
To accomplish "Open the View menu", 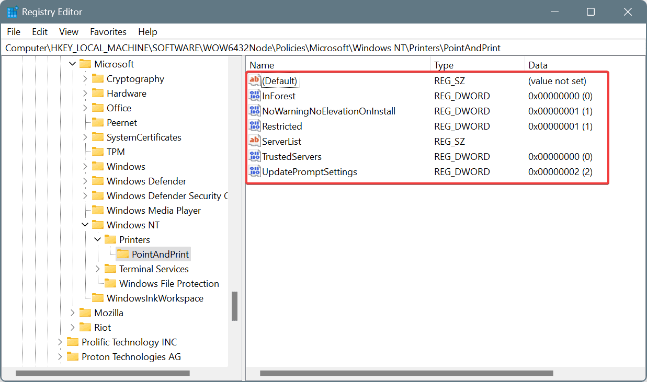I will click(69, 32).
